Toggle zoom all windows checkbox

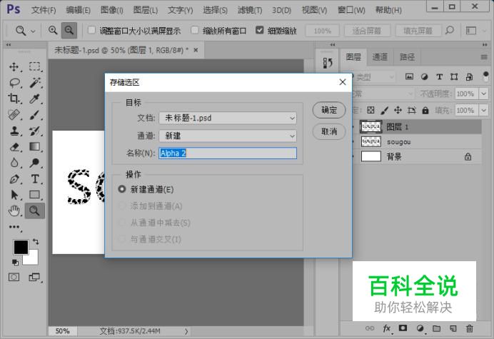point(195,30)
